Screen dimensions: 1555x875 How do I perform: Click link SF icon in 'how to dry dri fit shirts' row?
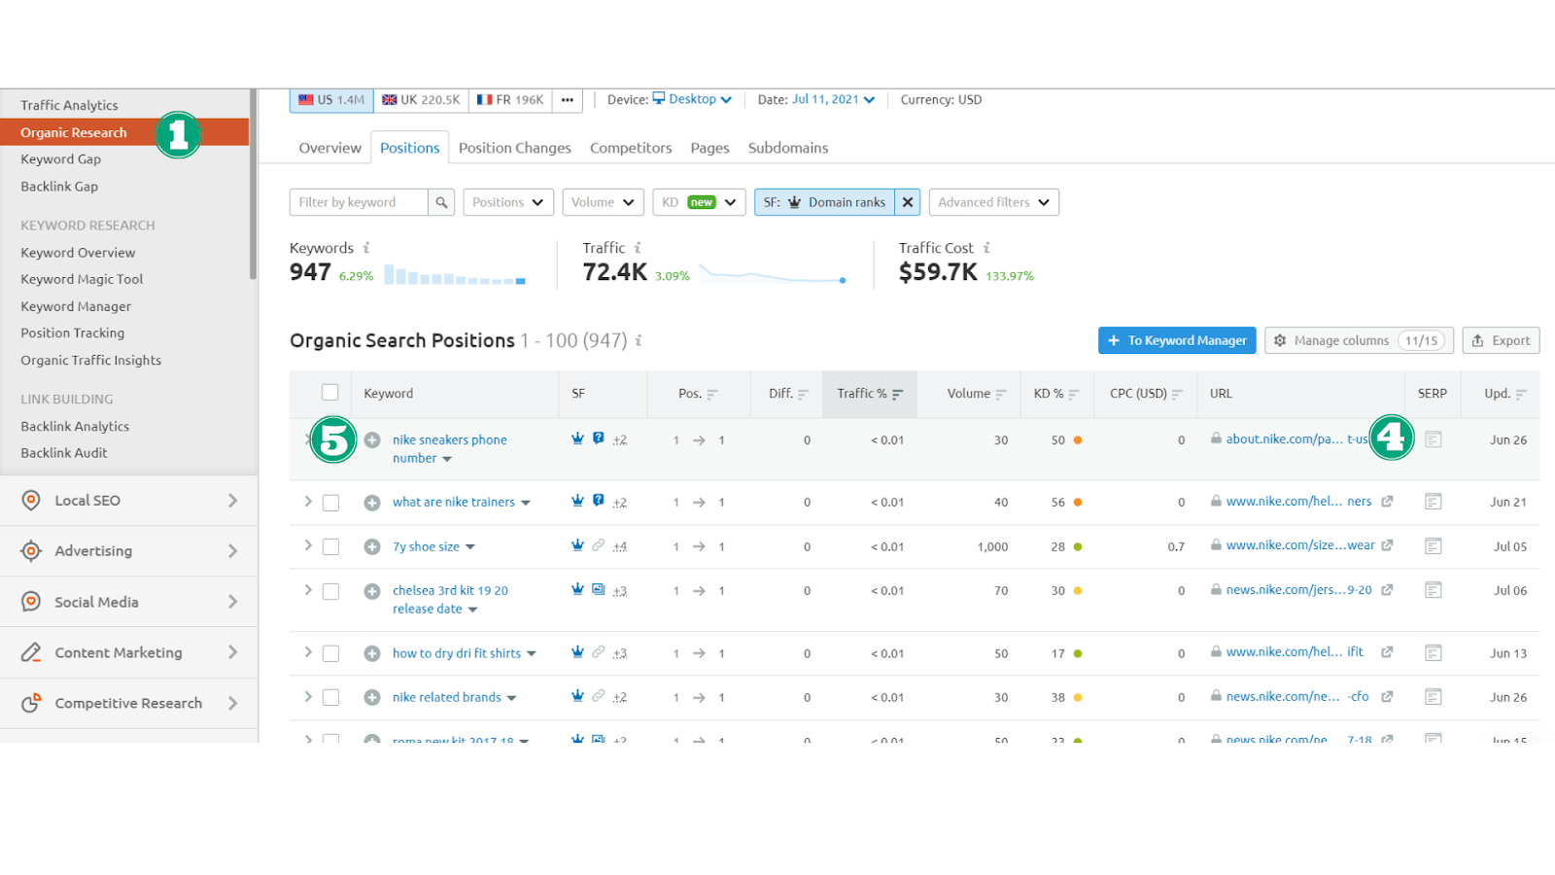tap(599, 652)
